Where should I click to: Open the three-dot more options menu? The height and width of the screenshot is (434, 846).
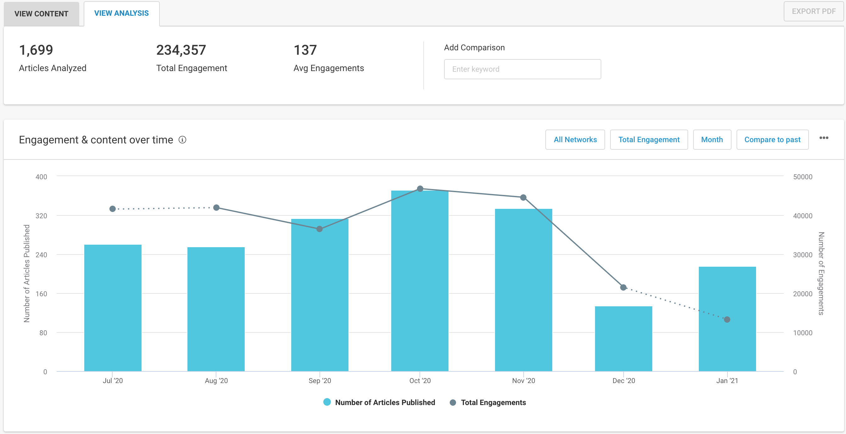click(x=824, y=138)
